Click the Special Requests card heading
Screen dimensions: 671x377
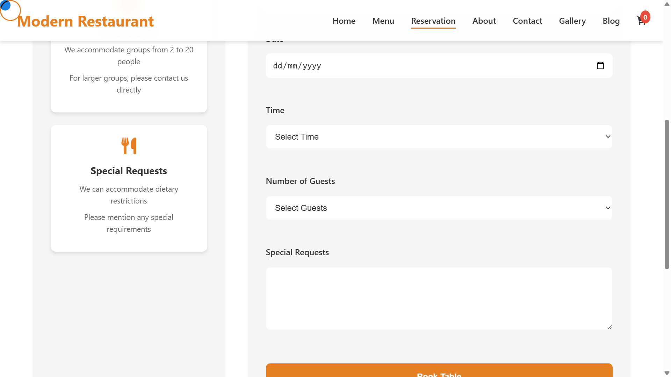coord(129,171)
